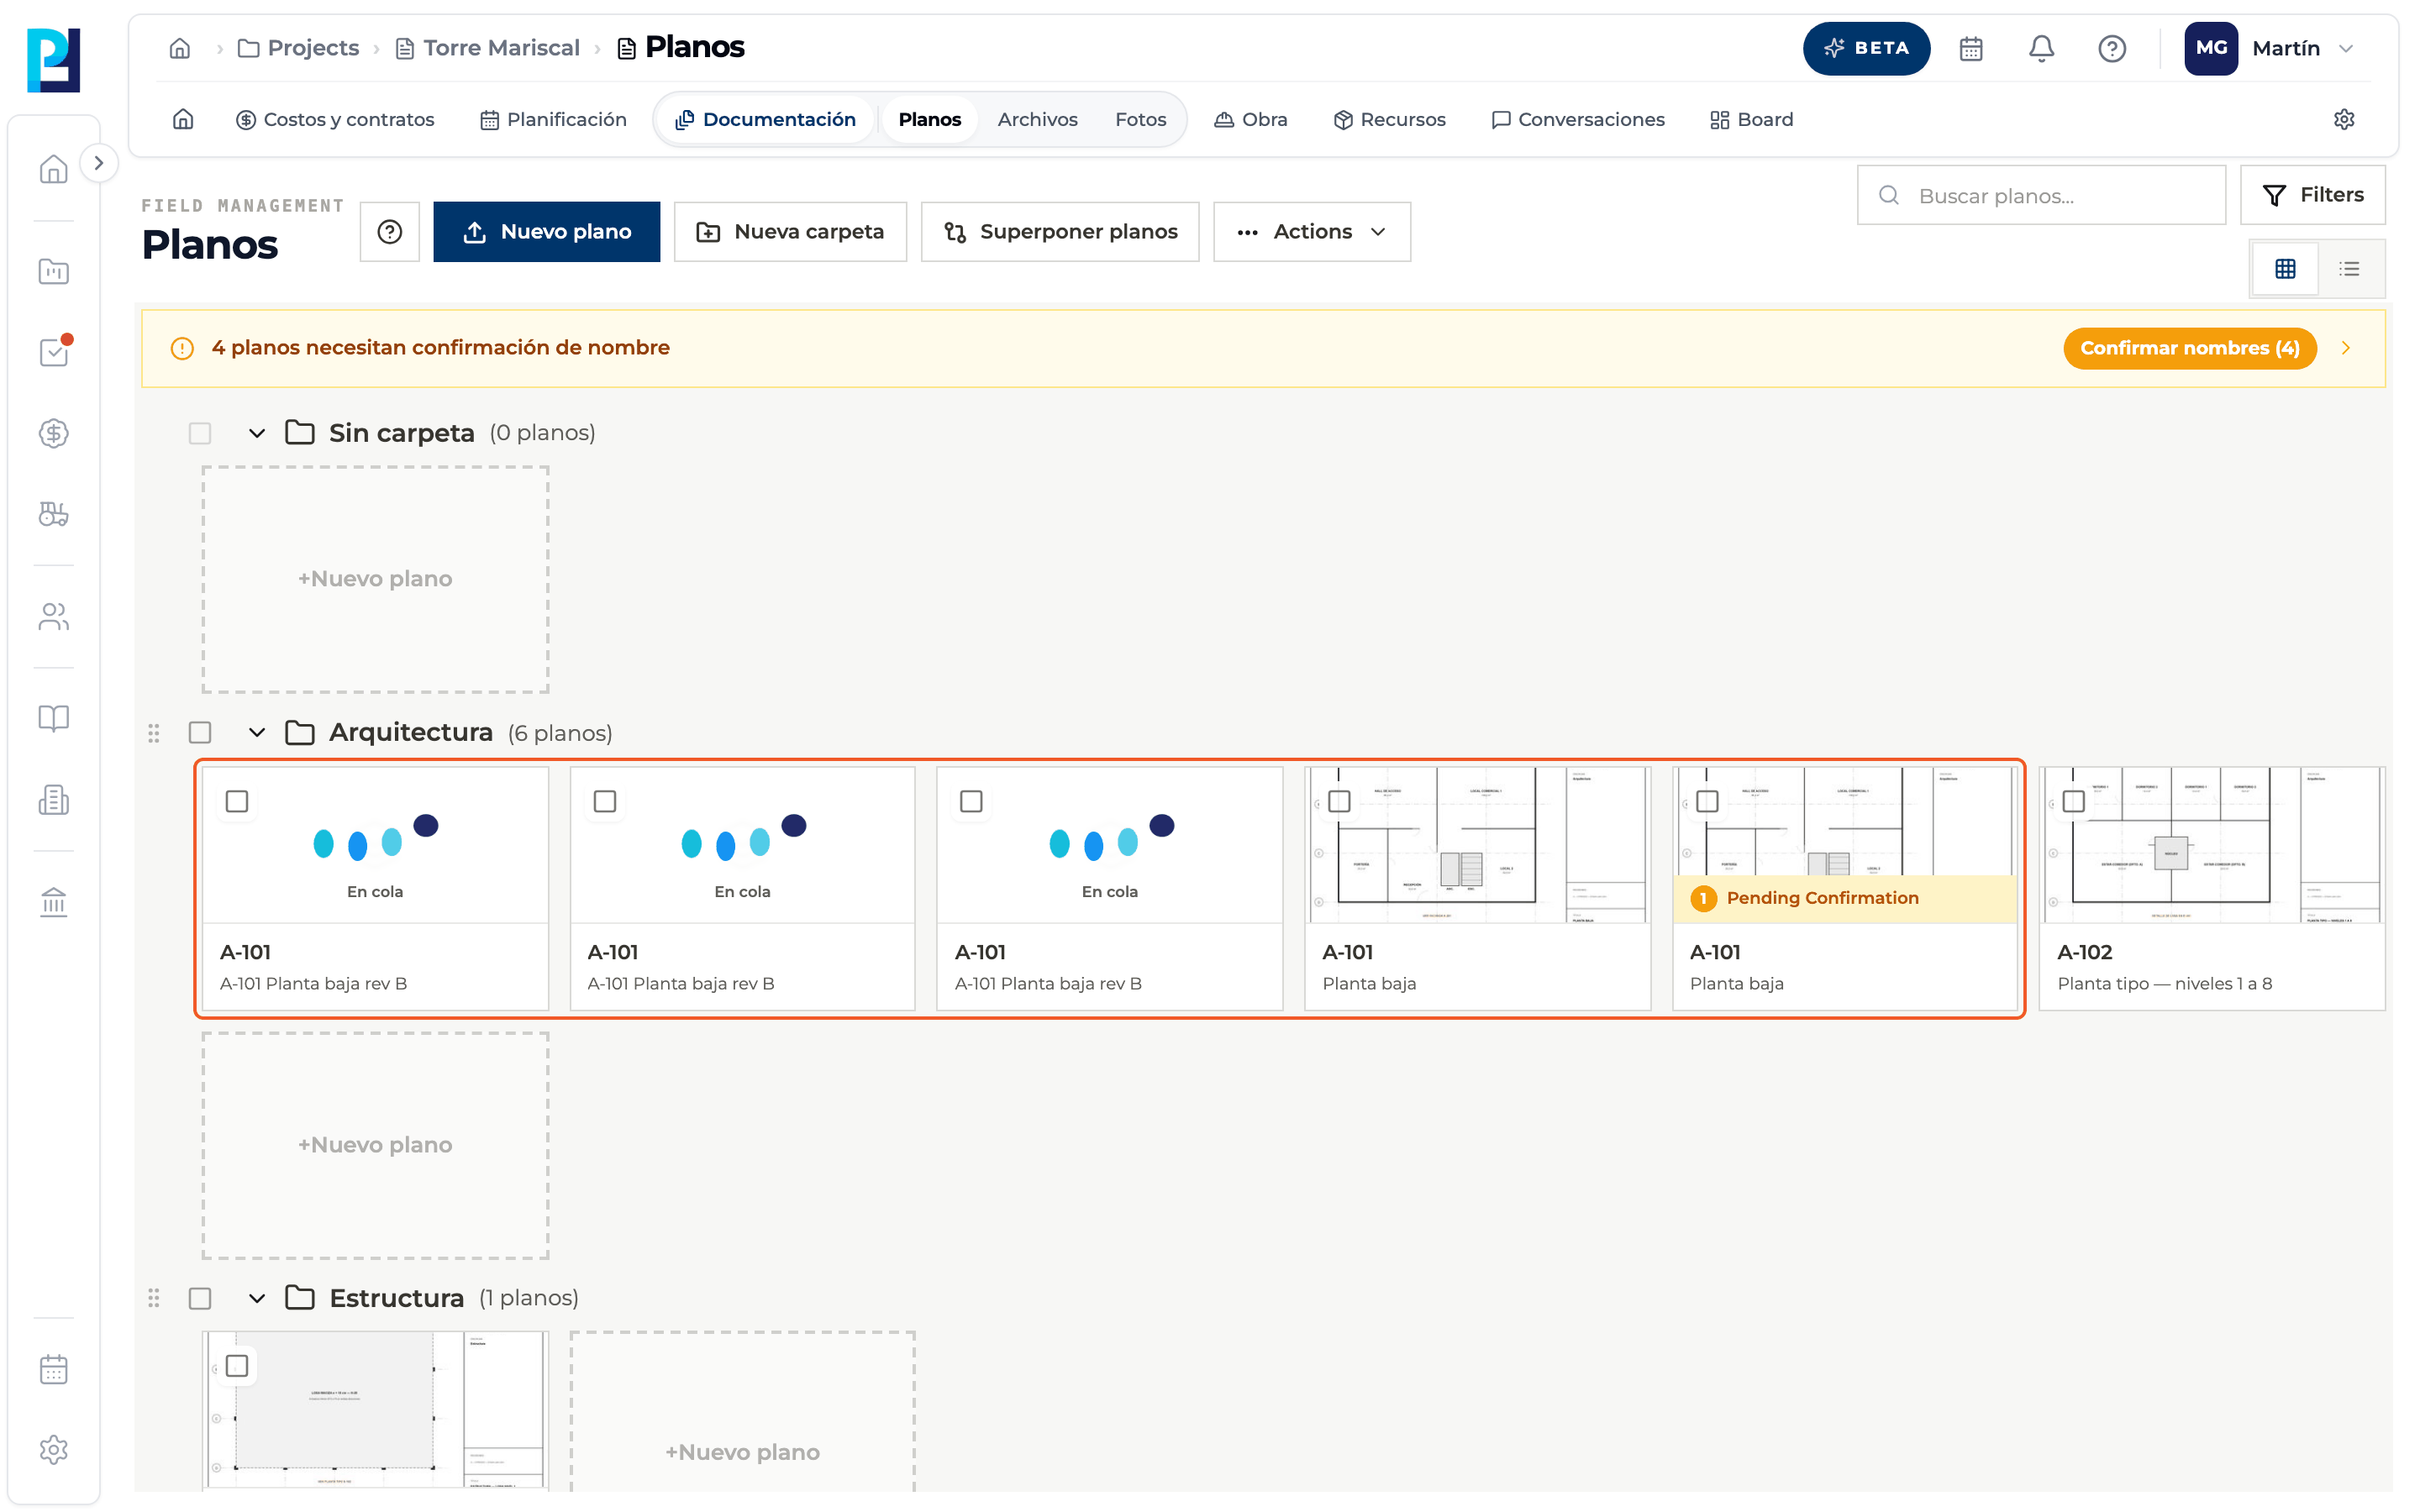Viewport: 2420px width, 1512px height.
Task: Click the project settings gear in the tab bar
Action: [2343, 119]
